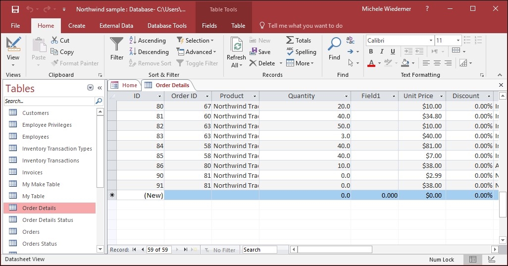The height and width of the screenshot is (266, 508).
Task: Open the Selection dropdown
Action: tap(196, 40)
